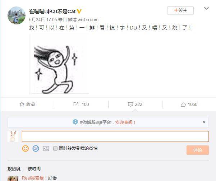
Task: Expand the post options chevron menu
Action: tap(206, 8)
